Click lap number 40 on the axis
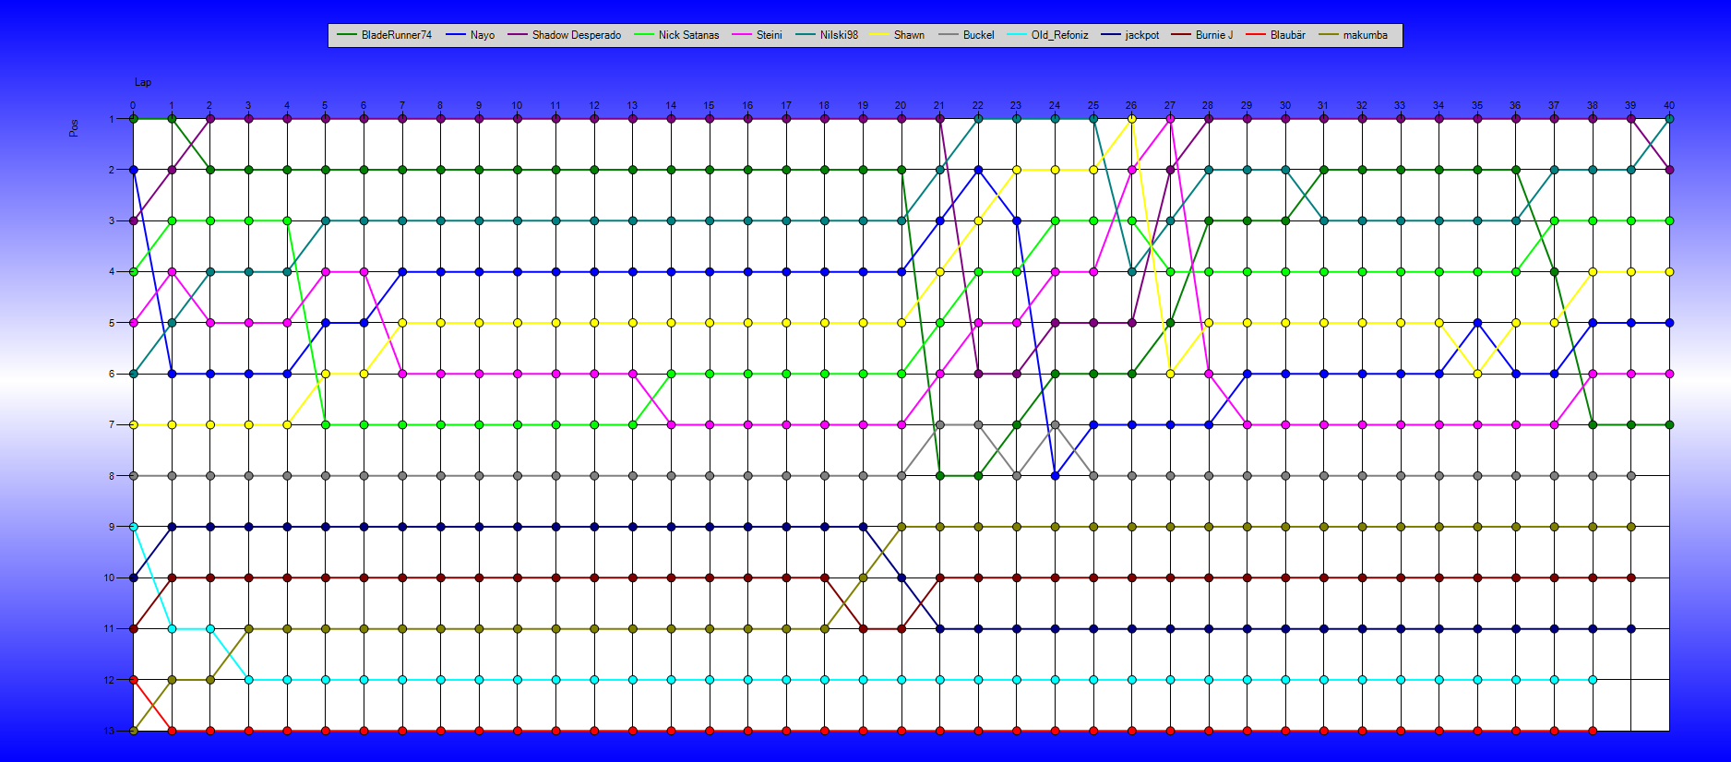The height and width of the screenshot is (762, 1731). click(x=1669, y=105)
